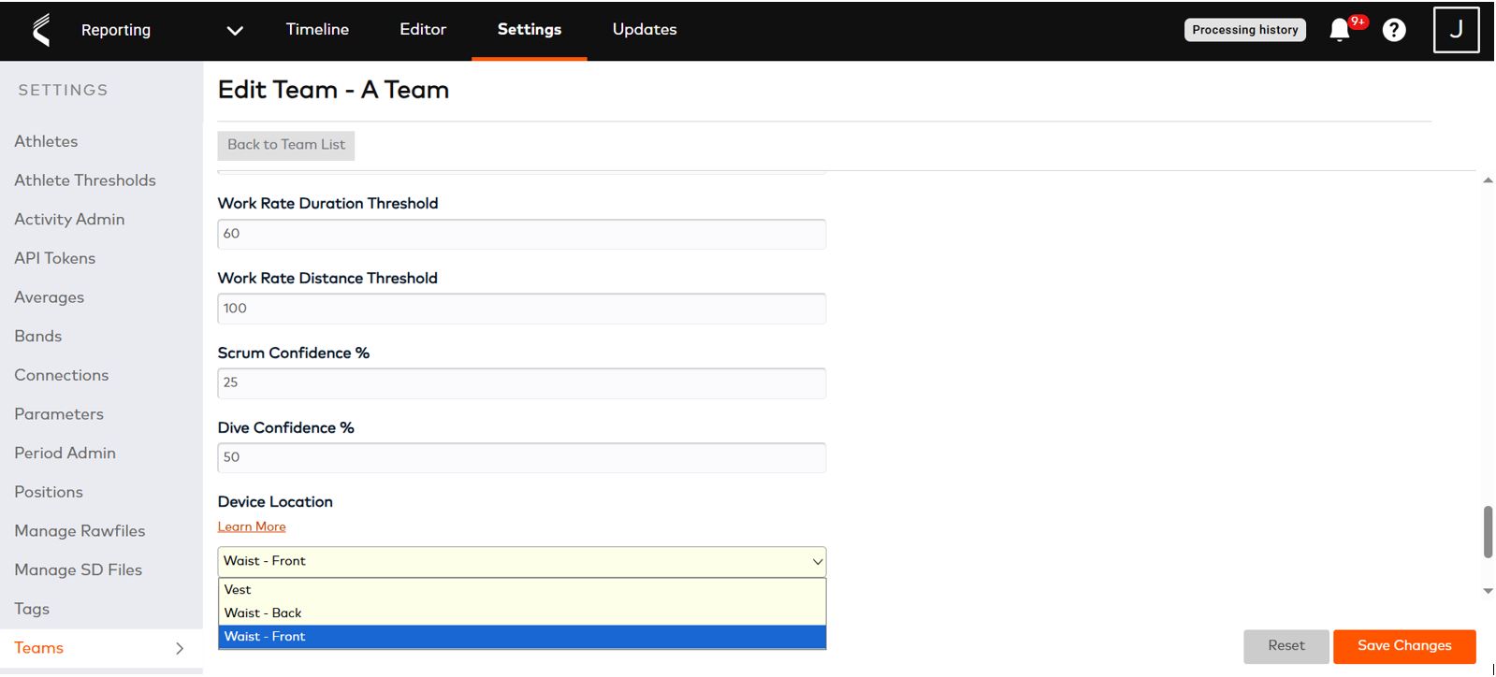Open Manage SD Files page

tap(78, 570)
